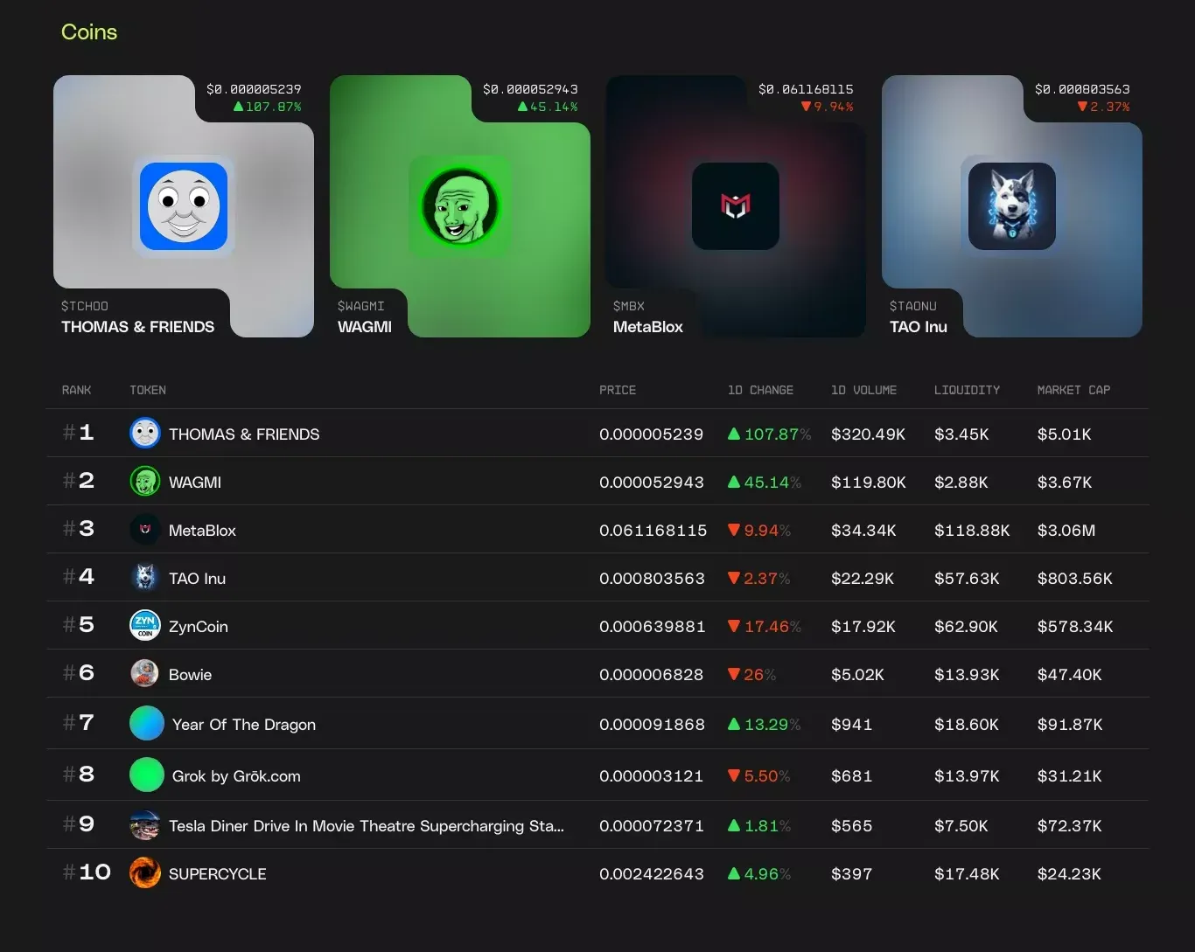This screenshot has height=952, width=1195.
Task: Click the $0.000005239 price on Thomas card
Action: (254, 89)
